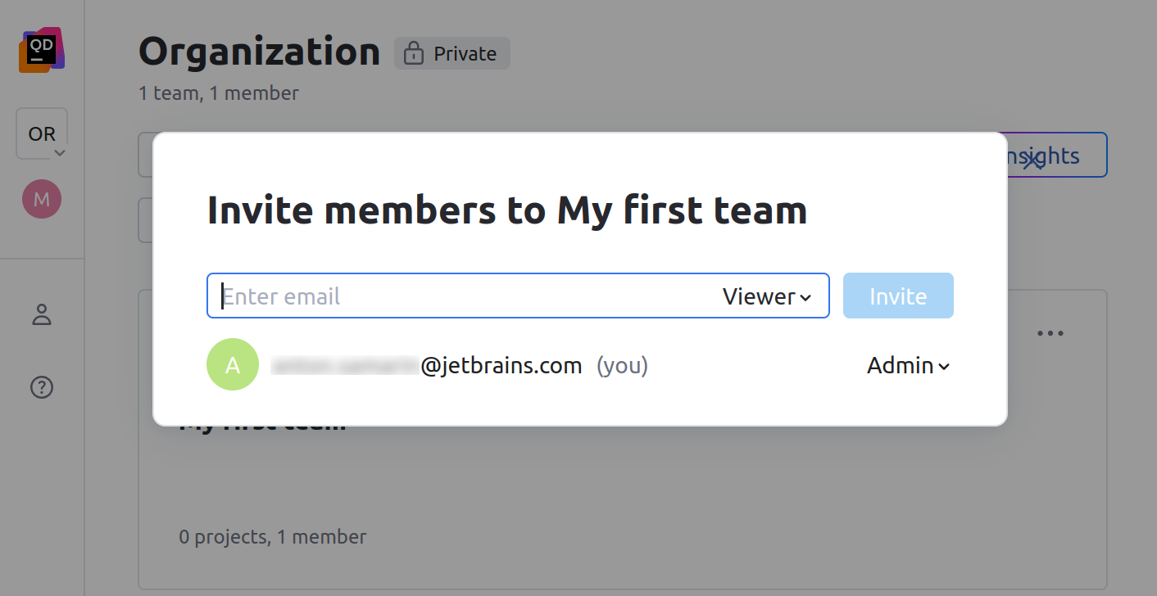This screenshot has width=1157, height=596.
Task: Click the Organization page heading
Action: pyautogui.click(x=258, y=52)
